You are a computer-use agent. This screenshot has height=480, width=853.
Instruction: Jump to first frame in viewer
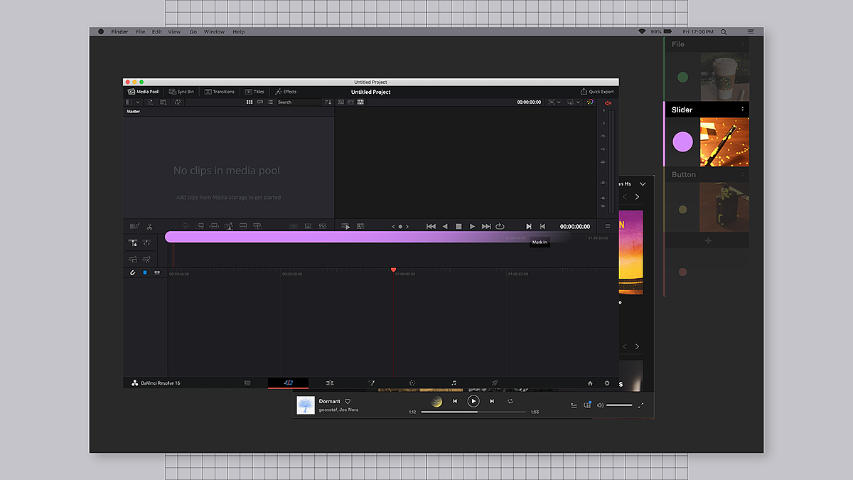431,226
